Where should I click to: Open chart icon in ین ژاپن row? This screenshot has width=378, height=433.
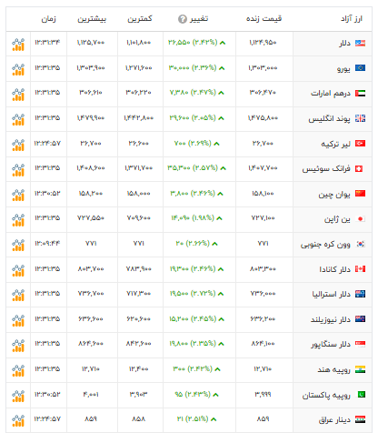click(x=18, y=220)
